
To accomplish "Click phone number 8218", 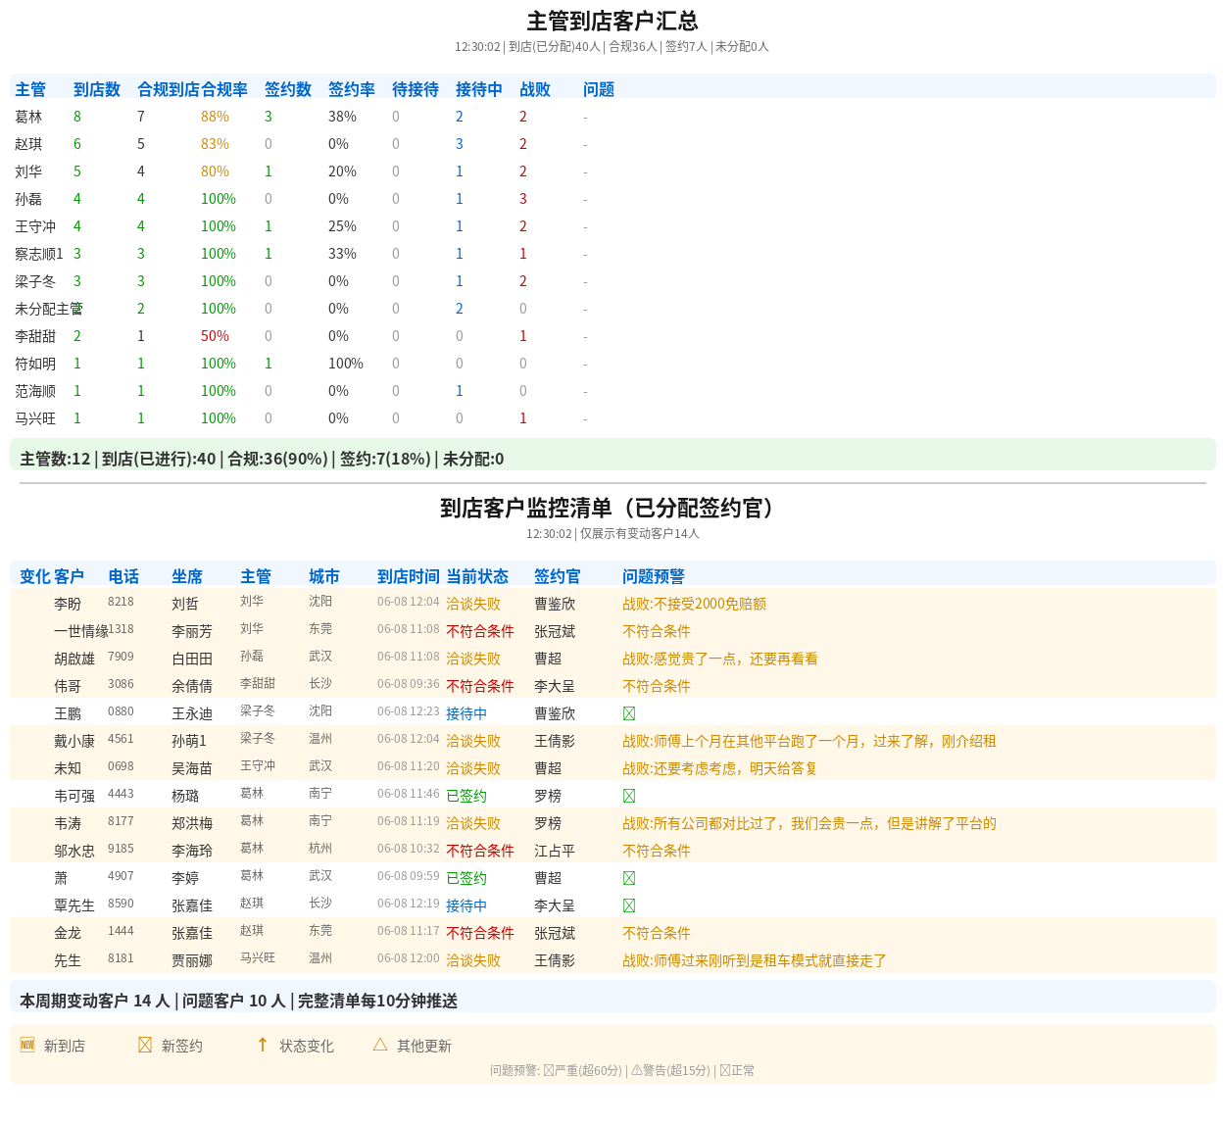I will coord(121,602).
